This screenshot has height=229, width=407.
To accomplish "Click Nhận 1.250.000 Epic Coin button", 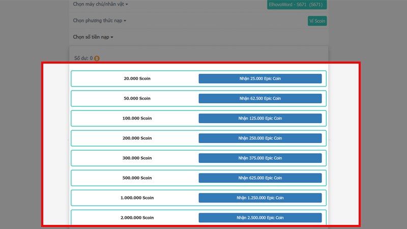I will [x=260, y=197].
